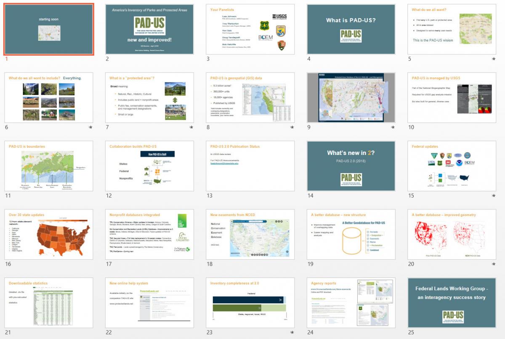Select the 'New online help system' slide
Viewport: 505px width, 339px height.
(149, 303)
